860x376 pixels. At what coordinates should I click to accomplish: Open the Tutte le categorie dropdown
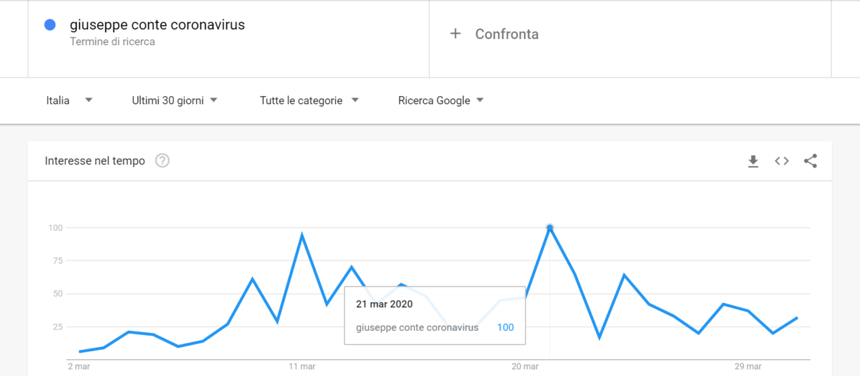click(x=309, y=101)
